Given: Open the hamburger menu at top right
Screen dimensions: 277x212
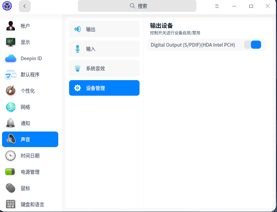Looking at the screenshot, I should [217, 6].
